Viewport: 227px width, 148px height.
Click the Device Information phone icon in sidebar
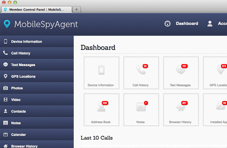(5, 41)
